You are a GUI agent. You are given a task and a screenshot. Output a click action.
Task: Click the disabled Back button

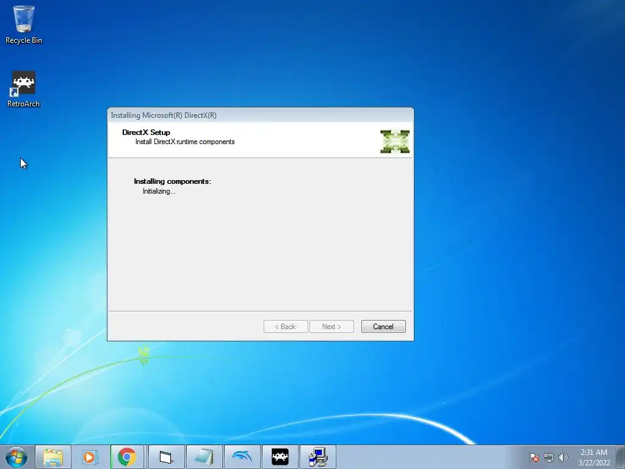pos(286,326)
